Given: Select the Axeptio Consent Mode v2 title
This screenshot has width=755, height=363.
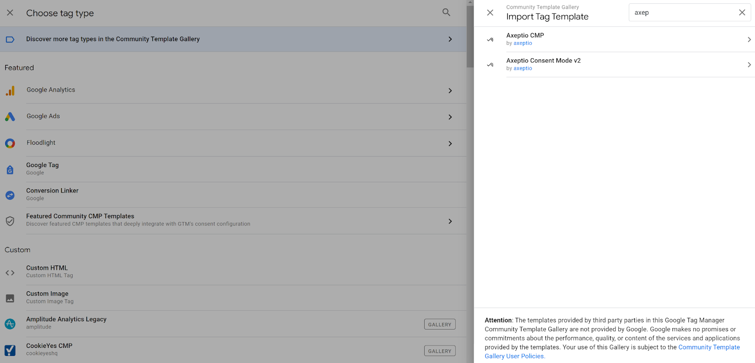Looking at the screenshot, I should click(x=544, y=60).
